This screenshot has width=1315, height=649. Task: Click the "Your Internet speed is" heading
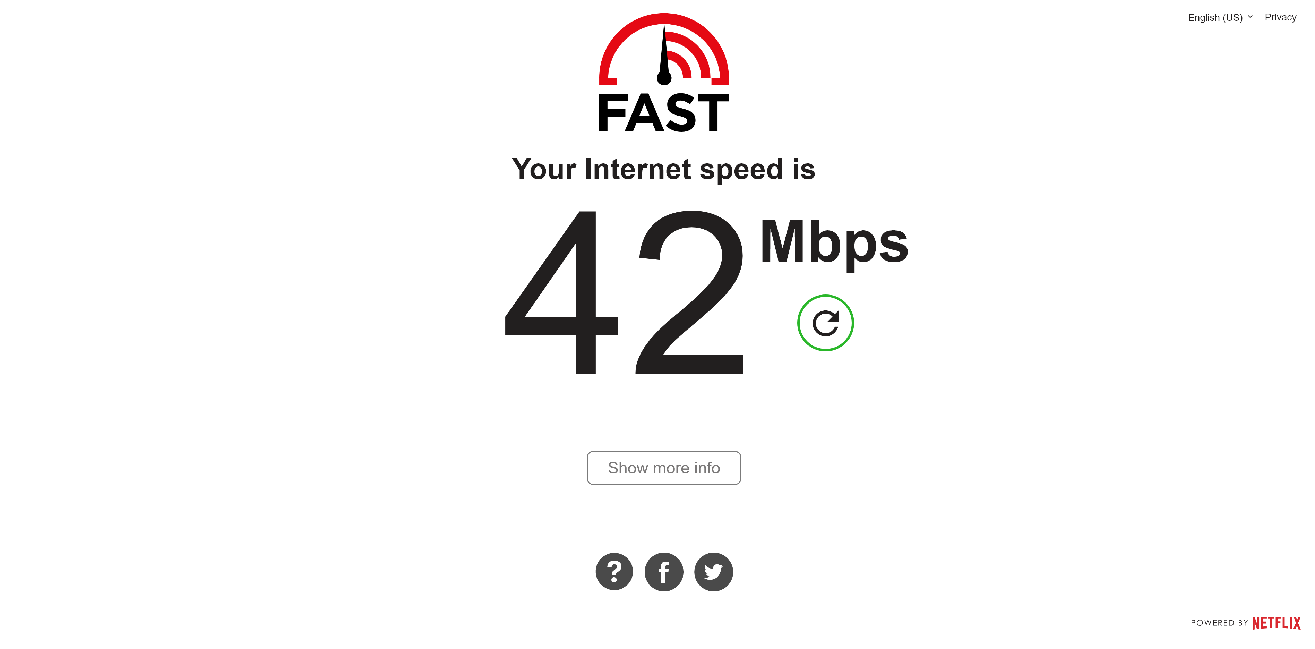coord(664,170)
